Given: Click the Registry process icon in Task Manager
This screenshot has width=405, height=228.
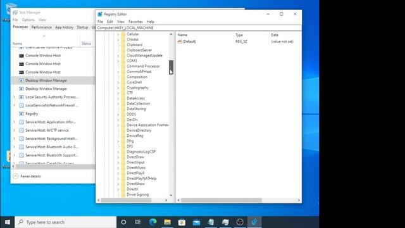Looking at the screenshot, I should pyautogui.click(x=22, y=114).
